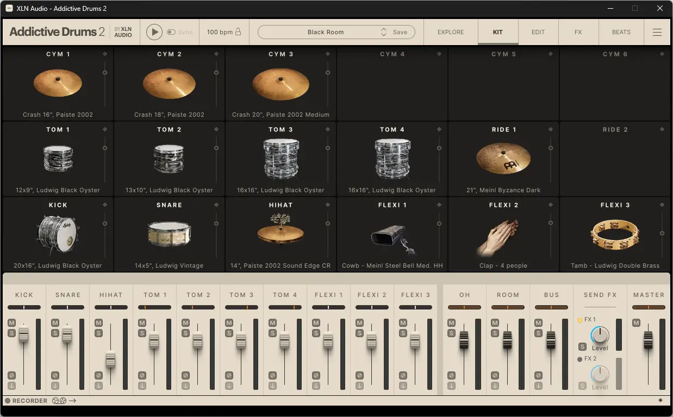Click the SNARE channel down-arrow output button
The image size is (673, 417).
pyautogui.click(x=55, y=386)
